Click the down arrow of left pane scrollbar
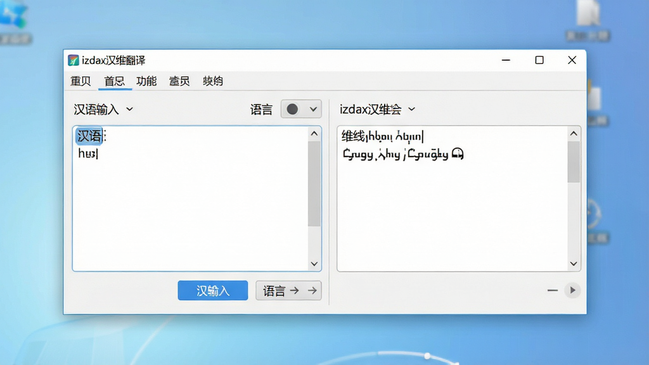The height and width of the screenshot is (365, 649). coord(314,264)
